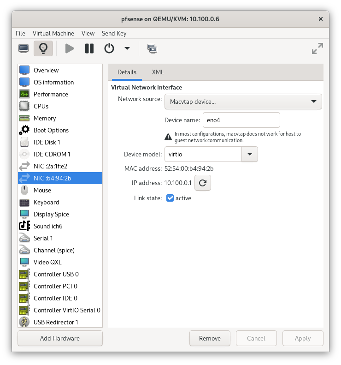
Task: Select Display Spice entry
Action: coord(60,214)
